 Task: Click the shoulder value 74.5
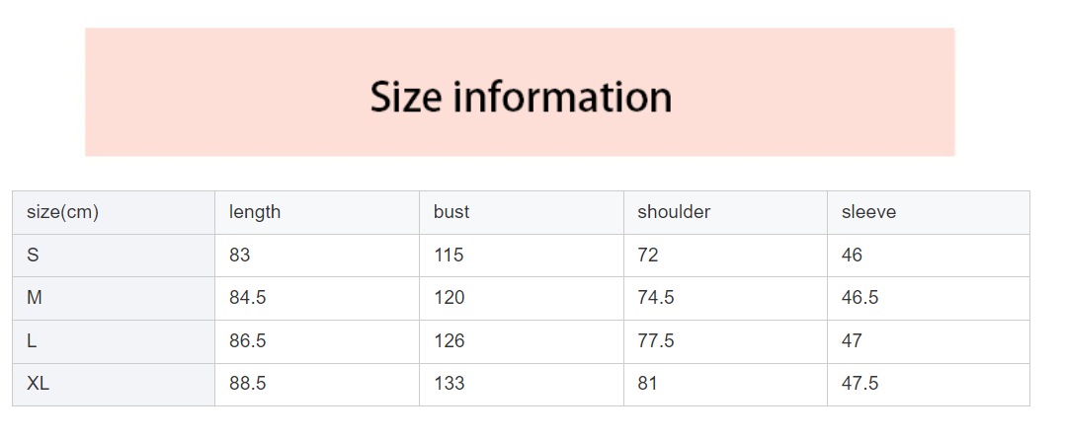click(x=656, y=298)
